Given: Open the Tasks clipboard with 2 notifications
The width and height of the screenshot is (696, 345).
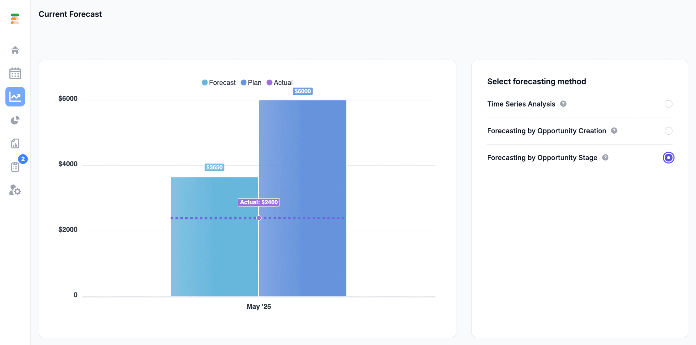Looking at the screenshot, I should point(15,167).
